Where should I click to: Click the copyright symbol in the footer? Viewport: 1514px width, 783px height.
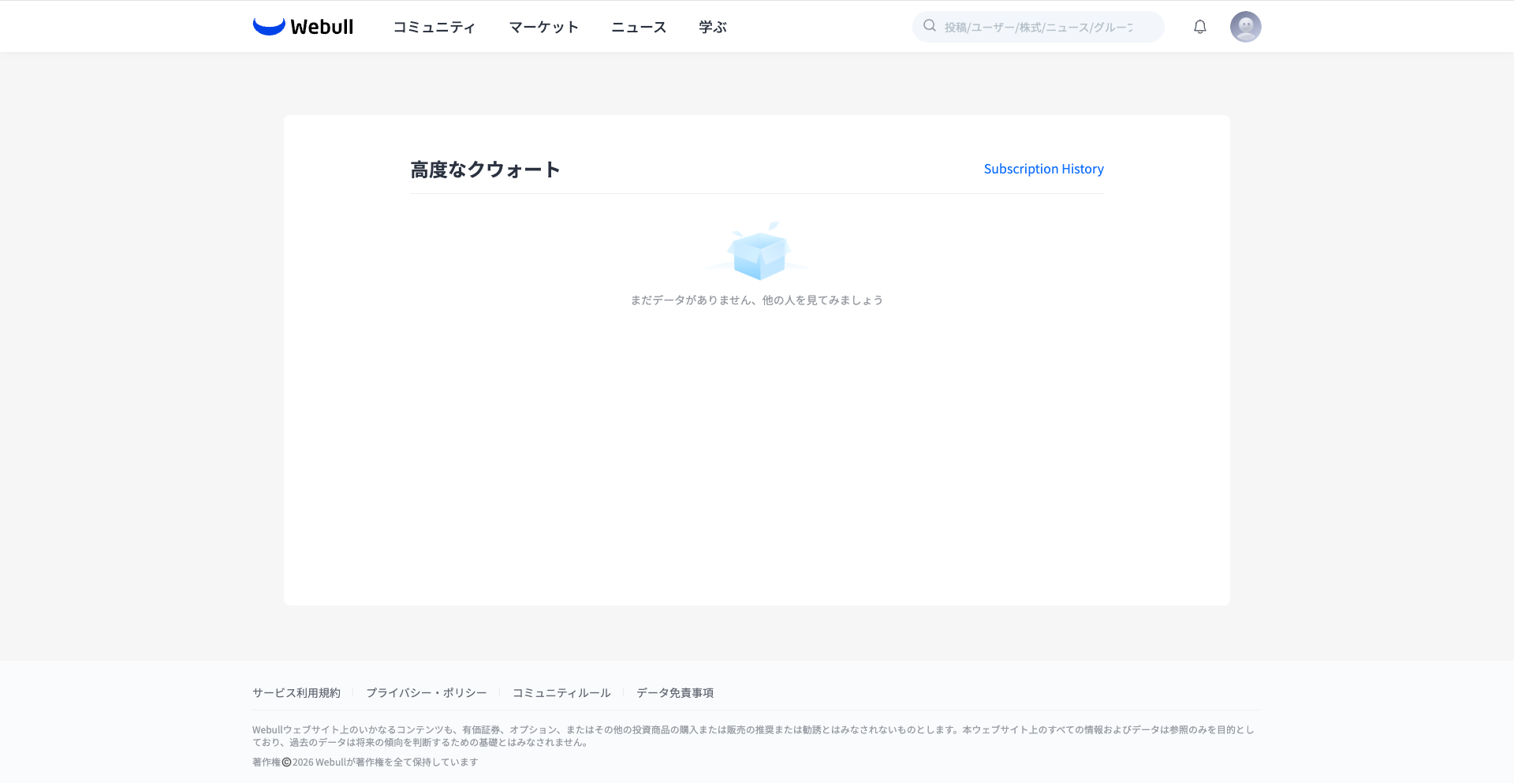coord(285,762)
